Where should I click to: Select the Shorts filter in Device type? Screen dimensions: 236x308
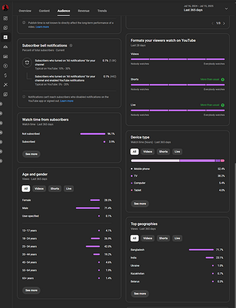(x=163, y=152)
